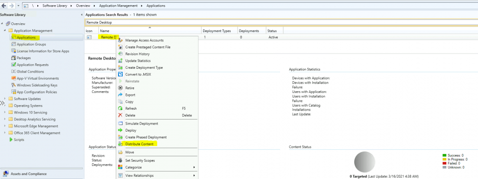The image size is (478, 179).
Task: Open License Information for Store Apps icon
Action: (14, 51)
